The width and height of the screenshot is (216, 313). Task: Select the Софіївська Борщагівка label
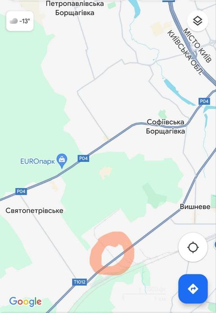coord(165,127)
